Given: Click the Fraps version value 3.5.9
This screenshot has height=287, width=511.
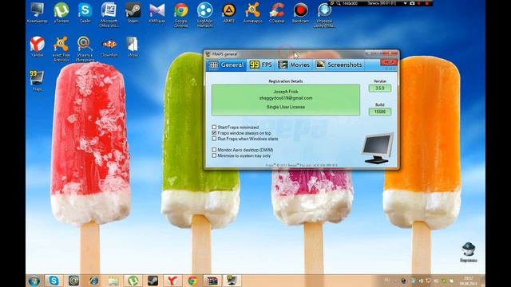Looking at the screenshot, I should (x=380, y=88).
